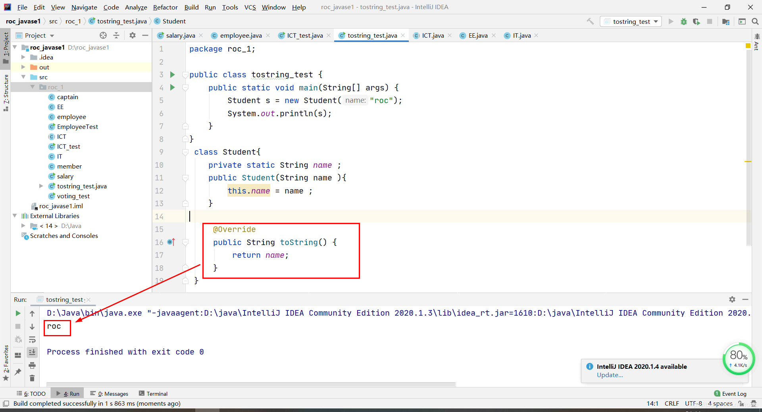Image resolution: width=762 pixels, height=412 pixels.
Task: Click the 80% circular memory indicator
Action: point(738,358)
